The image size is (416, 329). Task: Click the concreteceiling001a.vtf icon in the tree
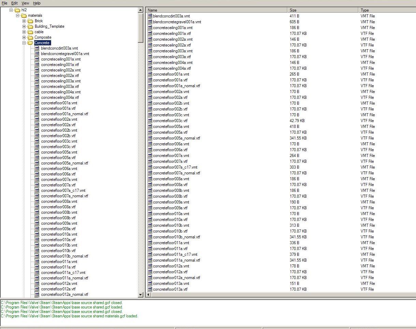[x=37, y=65]
